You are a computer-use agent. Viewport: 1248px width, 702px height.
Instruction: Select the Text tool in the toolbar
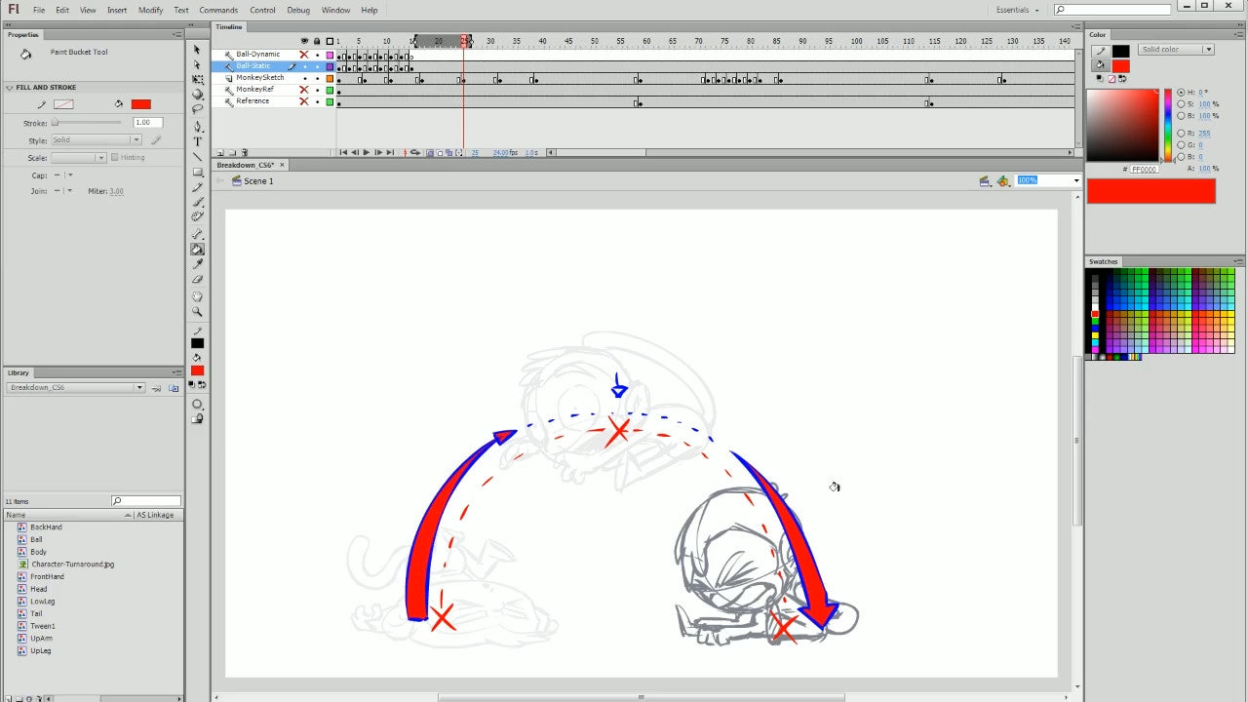pyautogui.click(x=198, y=141)
